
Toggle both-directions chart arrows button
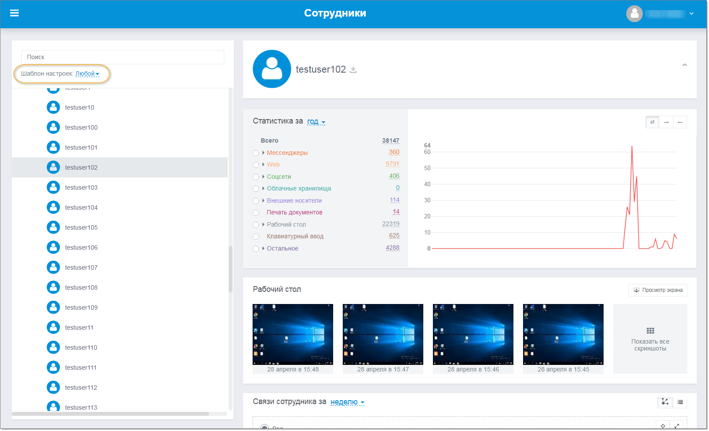pyautogui.click(x=652, y=122)
